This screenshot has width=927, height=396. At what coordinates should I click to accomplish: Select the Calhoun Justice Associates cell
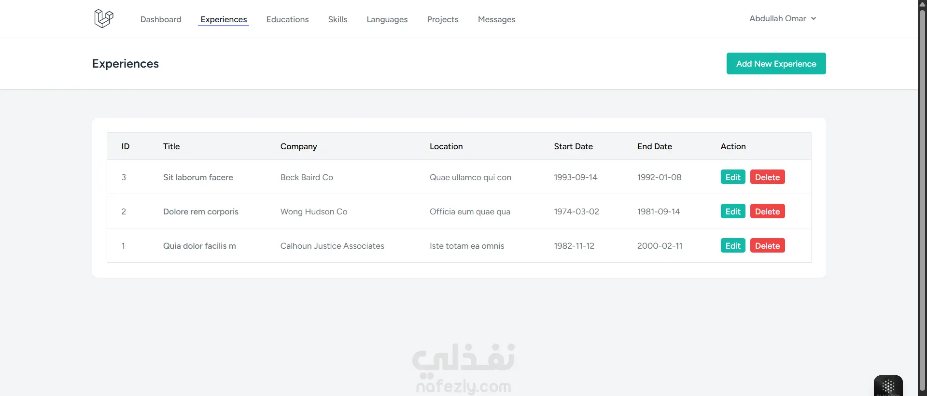point(332,246)
